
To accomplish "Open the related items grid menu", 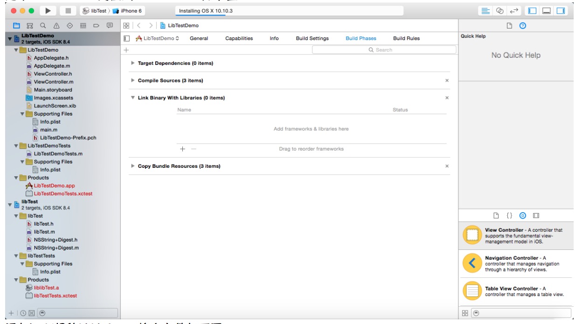I will [x=126, y=25].
